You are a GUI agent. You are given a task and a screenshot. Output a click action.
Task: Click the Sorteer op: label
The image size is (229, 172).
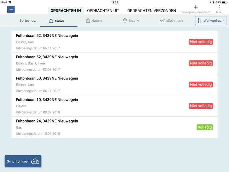tap(28, 20)
